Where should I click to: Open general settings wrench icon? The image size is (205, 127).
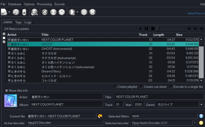tap(45, 12)
